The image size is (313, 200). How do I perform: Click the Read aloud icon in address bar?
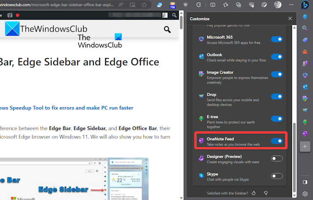121,5
